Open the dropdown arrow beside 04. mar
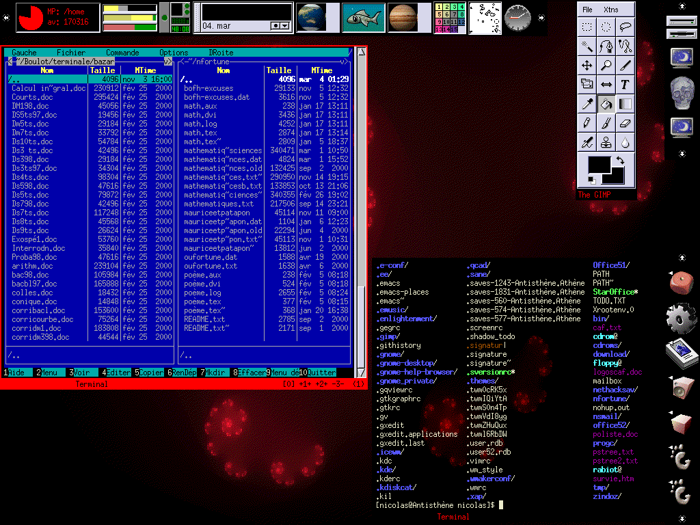The image size is (700, 525). (280, 25)
